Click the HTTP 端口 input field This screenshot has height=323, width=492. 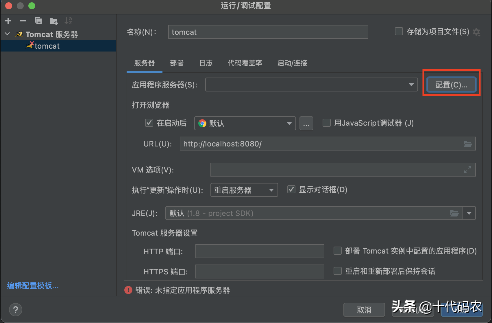pyautogui.click(x=260, y=251)
